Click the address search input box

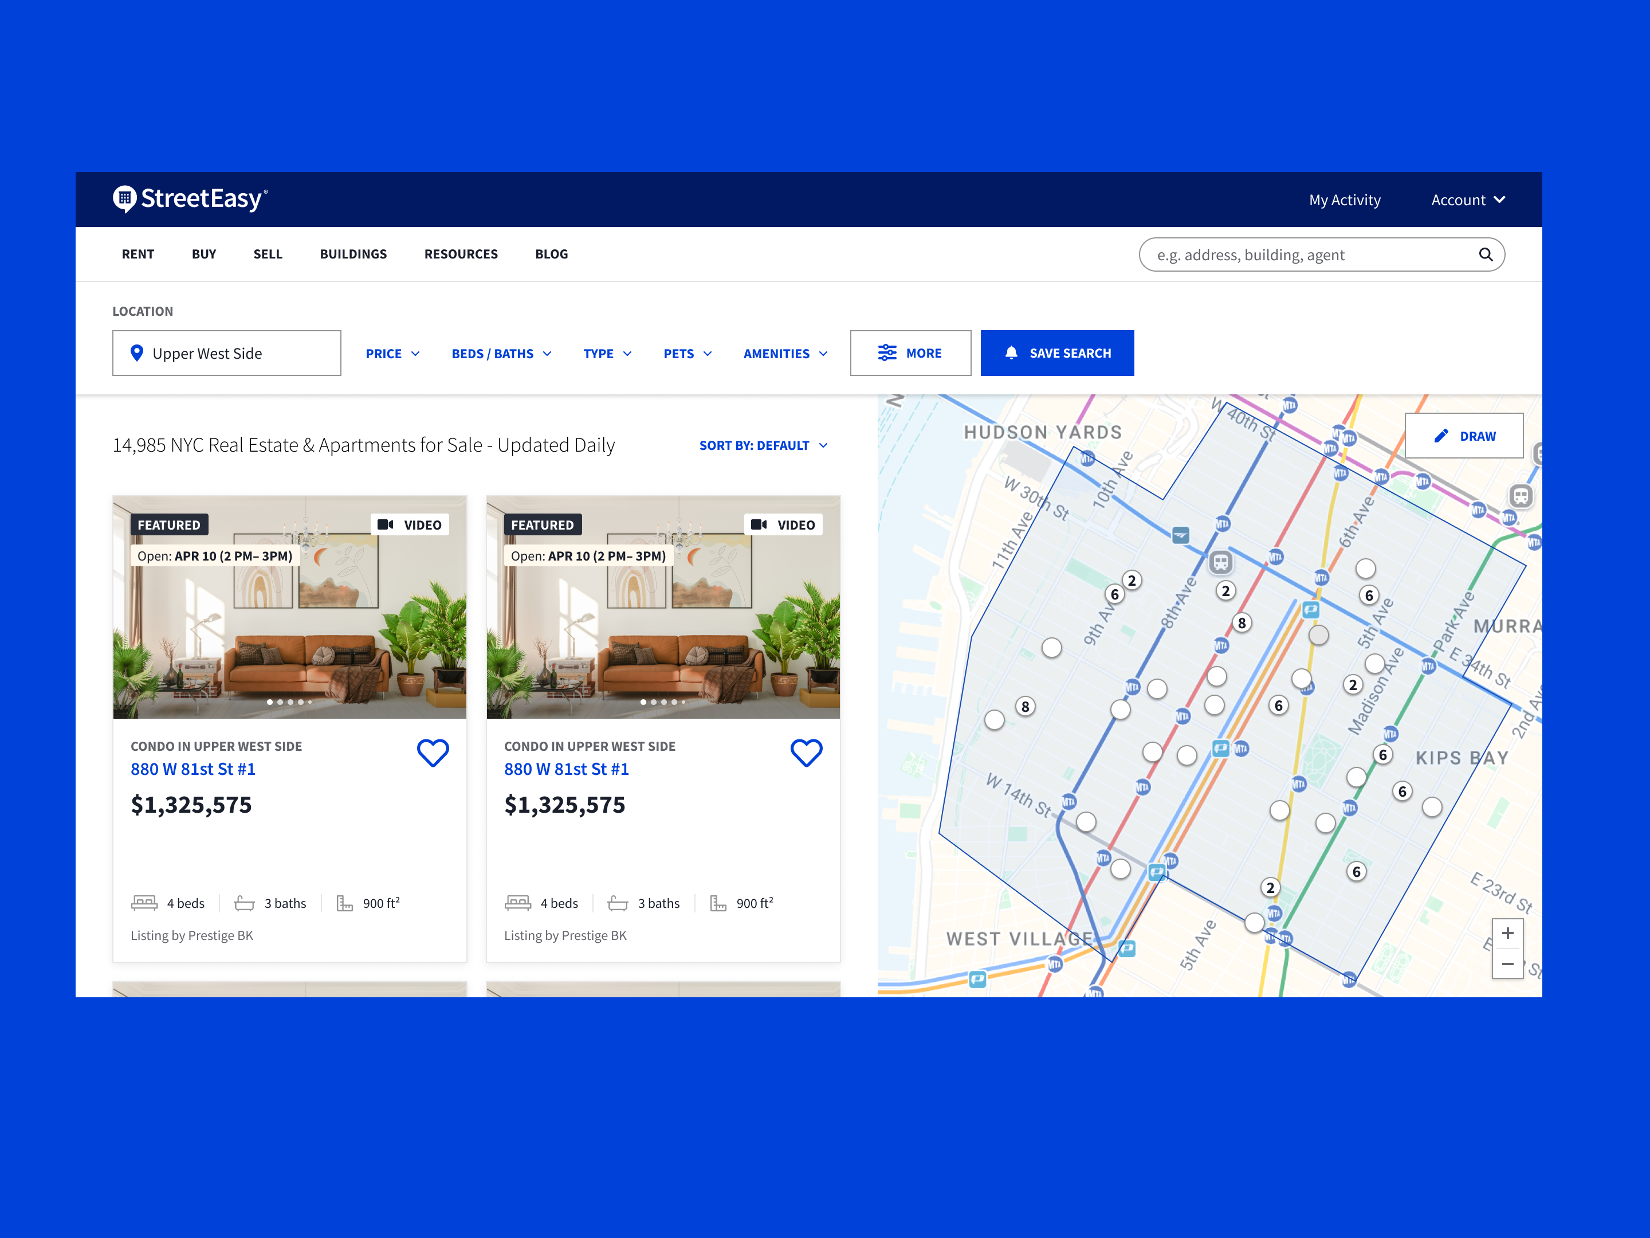coord(1305,255)
